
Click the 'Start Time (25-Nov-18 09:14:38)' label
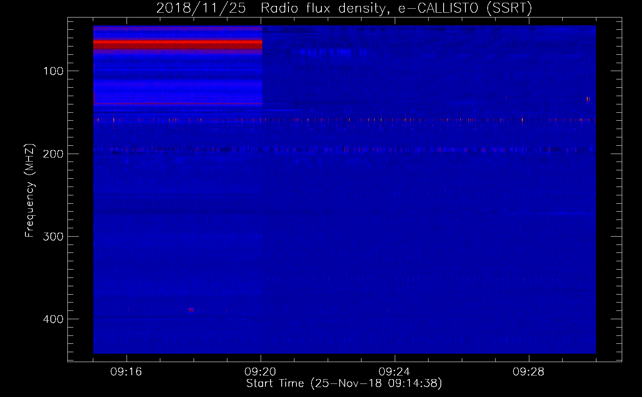click(x=344, y=384)
